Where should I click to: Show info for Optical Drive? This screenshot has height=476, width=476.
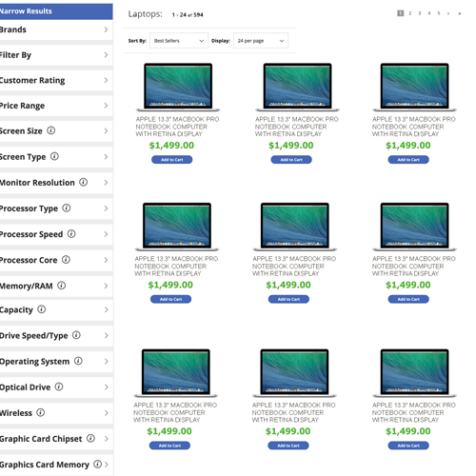coord(59,387)
